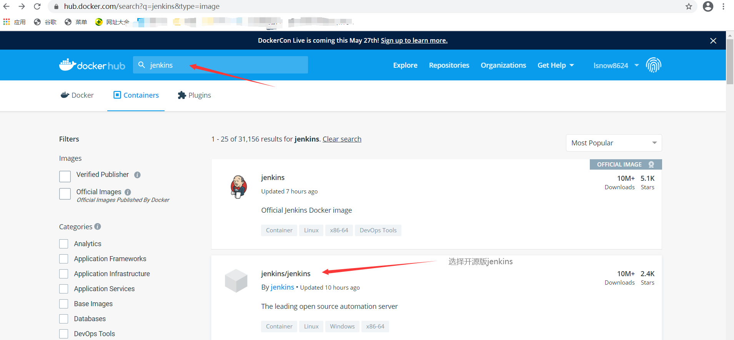Click the page vertical scrollbar thumb
The height and width of the screenshot is (340, 734).
pos(730,62)
